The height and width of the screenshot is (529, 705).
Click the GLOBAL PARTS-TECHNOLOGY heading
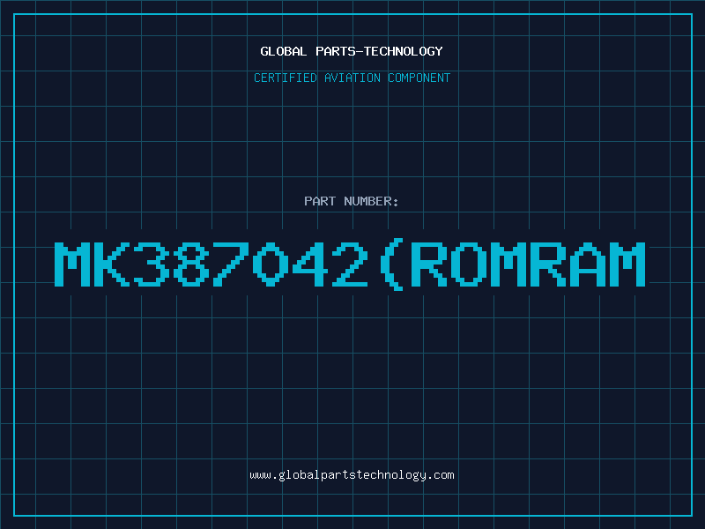(x=352, y=51)
